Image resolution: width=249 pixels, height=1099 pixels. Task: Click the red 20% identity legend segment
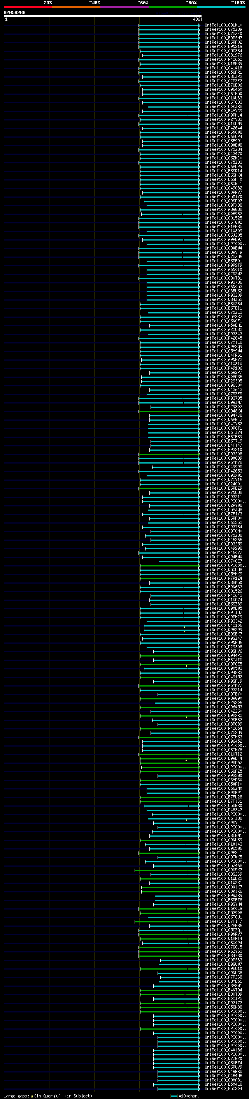[28, 7]
